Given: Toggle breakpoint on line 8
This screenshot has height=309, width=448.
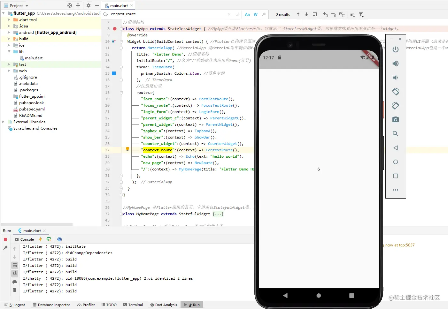Looking at the screenshot, I should (115, 29).
